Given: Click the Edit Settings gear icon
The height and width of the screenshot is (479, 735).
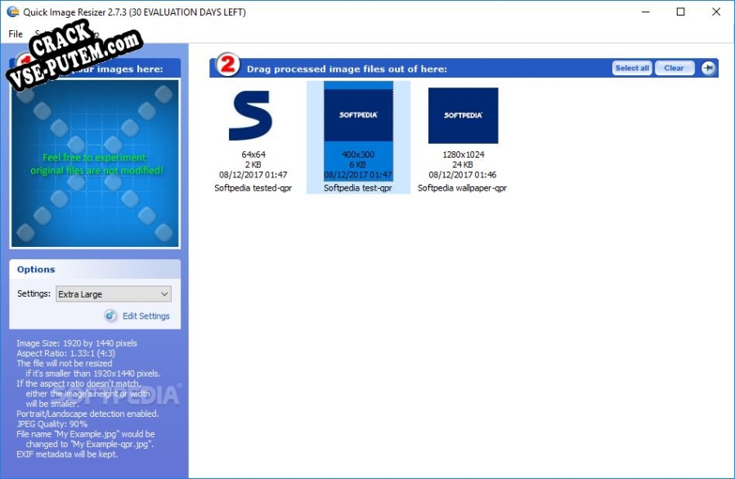Looking at the screenshot, I should 111,316.
